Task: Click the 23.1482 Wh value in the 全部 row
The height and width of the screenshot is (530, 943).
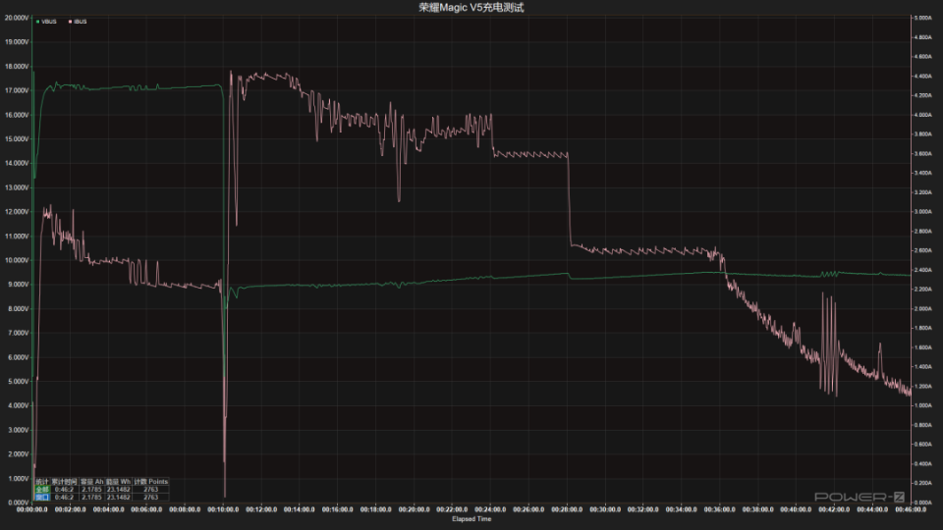Action: click(x=119, y=490)
